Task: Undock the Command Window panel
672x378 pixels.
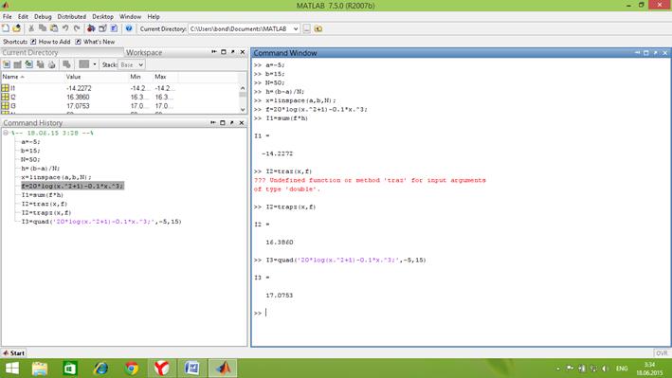Action: coord(655,53)
